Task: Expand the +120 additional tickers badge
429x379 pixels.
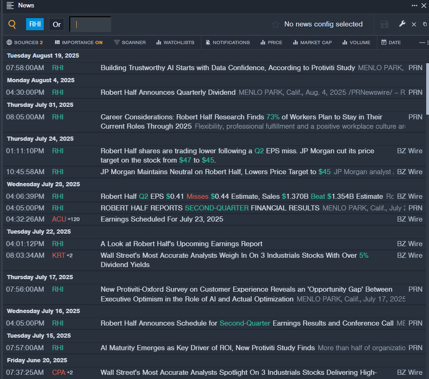Action: [x=74, y=219]
